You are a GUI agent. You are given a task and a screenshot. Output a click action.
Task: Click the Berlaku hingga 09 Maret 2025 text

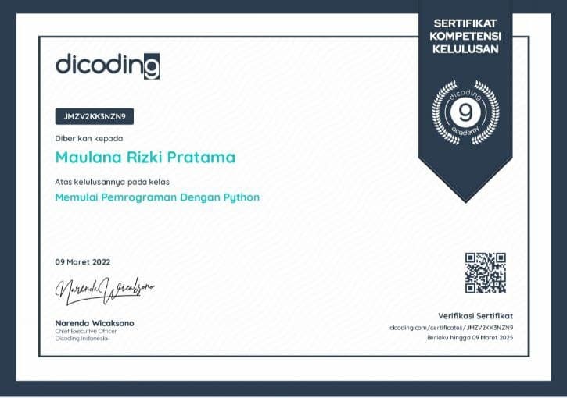tap(469, 338)
